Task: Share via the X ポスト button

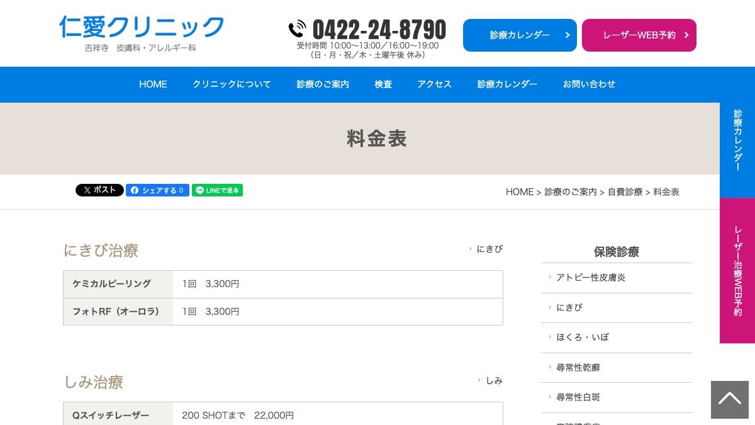Action: point(99,190)
